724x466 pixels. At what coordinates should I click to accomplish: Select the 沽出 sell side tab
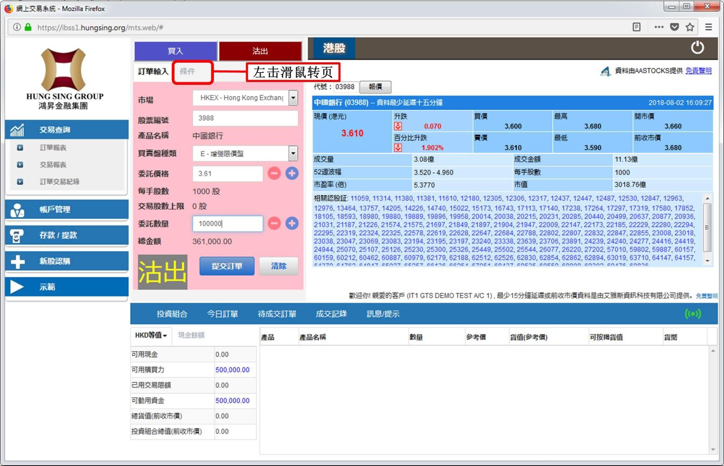(x=260, y=51)
